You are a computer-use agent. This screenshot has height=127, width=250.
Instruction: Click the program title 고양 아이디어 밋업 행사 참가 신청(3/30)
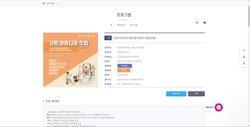pos(134,38)
